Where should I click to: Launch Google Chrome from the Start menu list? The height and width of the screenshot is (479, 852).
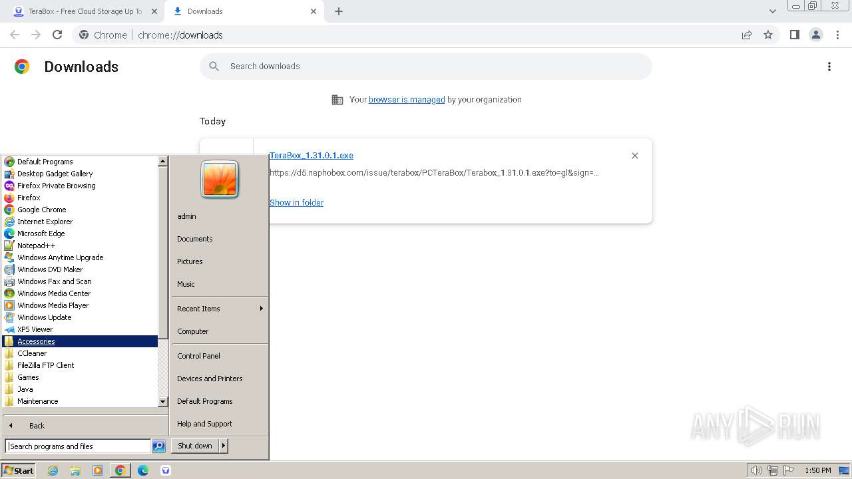coord(80,210)
